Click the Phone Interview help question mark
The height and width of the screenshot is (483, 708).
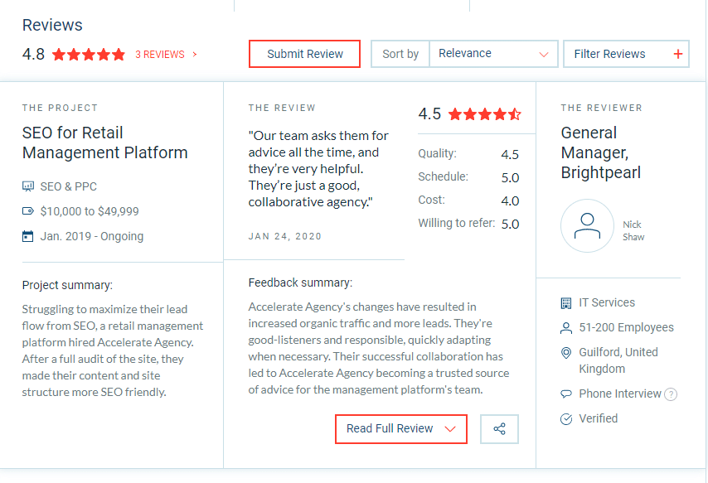coord(671,394)
